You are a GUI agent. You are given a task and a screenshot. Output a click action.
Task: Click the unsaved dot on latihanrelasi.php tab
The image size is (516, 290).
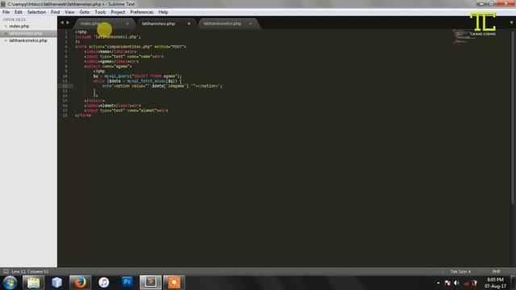click(189, 23)
